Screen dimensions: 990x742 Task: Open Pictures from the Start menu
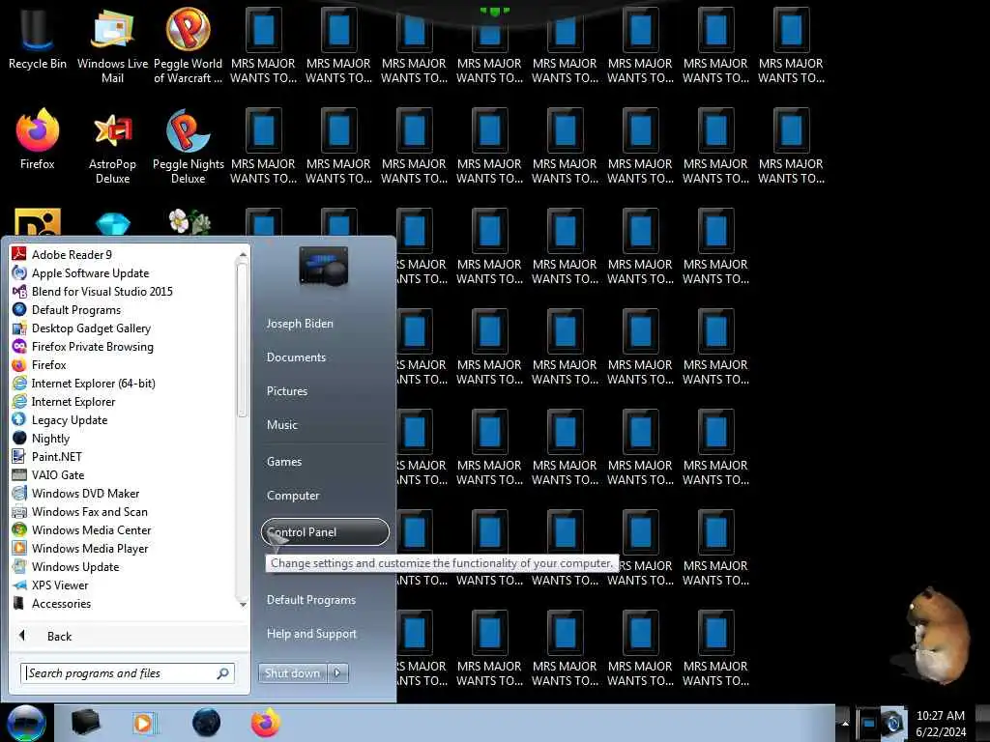pos(286,391)
